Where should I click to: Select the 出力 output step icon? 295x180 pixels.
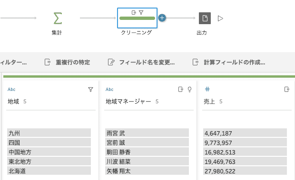205,18
